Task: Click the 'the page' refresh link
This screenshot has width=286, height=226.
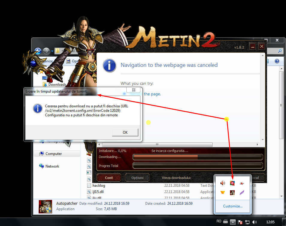Action: tap(152, 94)
